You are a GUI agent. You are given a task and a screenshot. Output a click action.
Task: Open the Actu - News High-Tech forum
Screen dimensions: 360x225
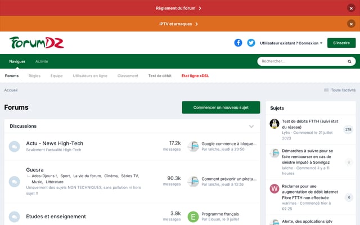point(55,143)
